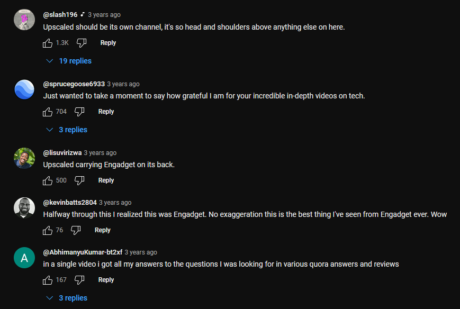This screenshot has height=309, width=460.
Task: Like @kevinbatts2804's comment
Action: [x=48, y=230]
